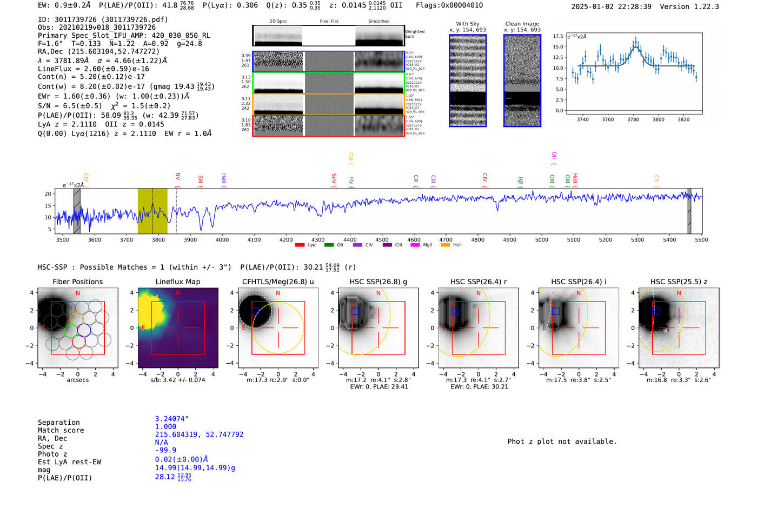The width and height of the screenshot is (757, 515).
Task: Click the Photo z value -99.9
Action: [165, 450]
